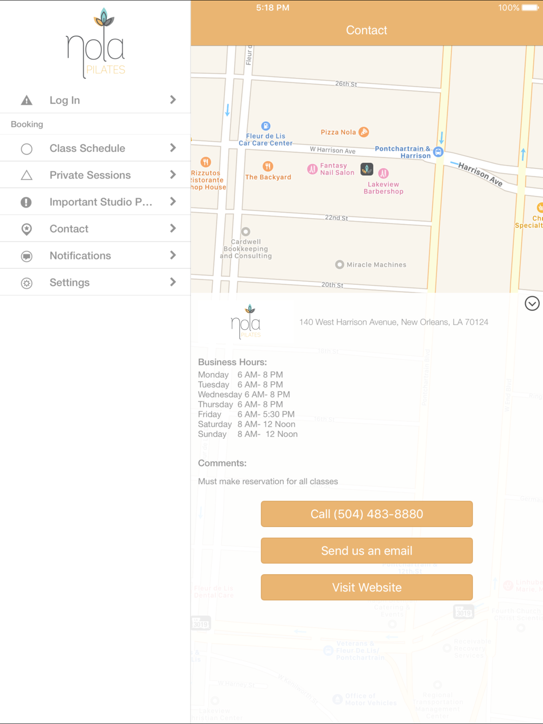
Task: Tap the battery indicator in status bar
Action: tap(530, 8)
